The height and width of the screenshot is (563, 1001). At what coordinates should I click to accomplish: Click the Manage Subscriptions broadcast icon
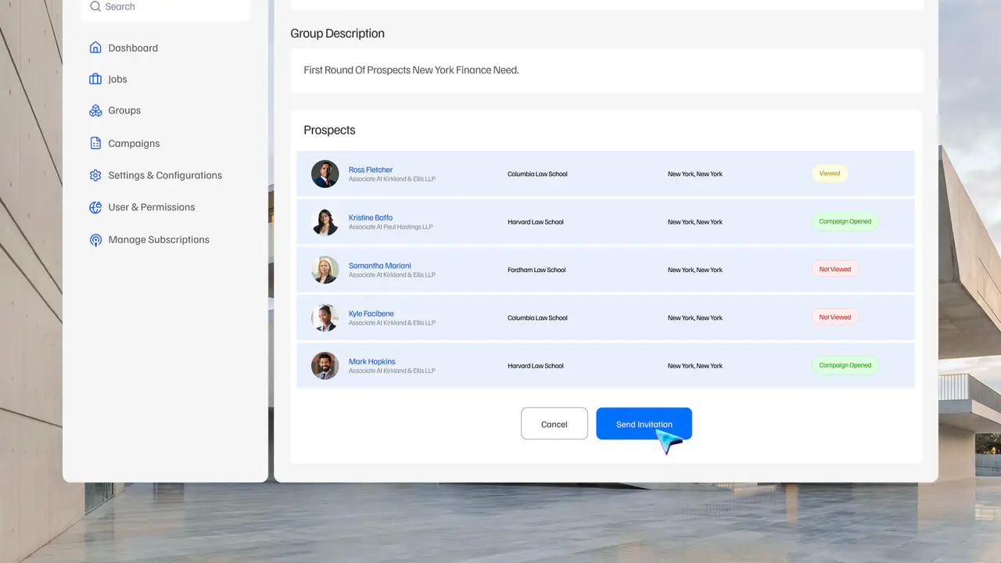(95, 240)
